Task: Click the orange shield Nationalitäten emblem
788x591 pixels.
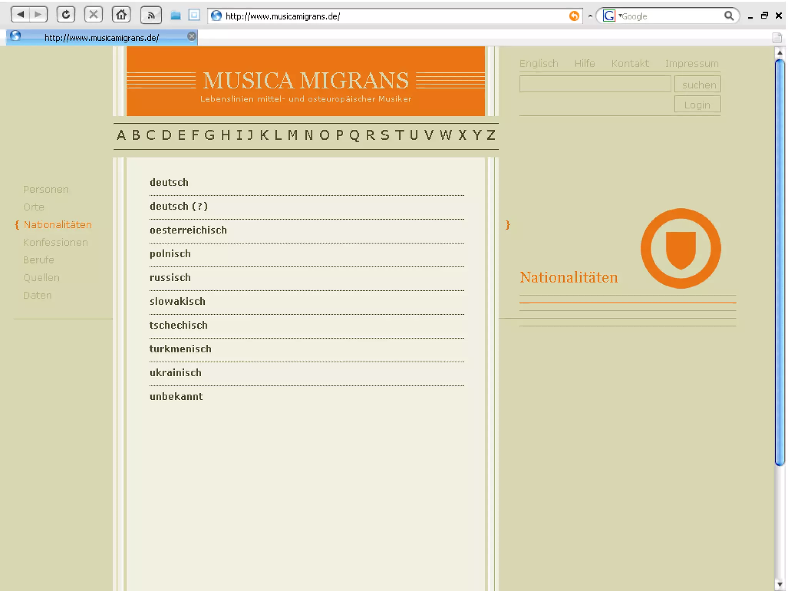Action: (680, 249)
